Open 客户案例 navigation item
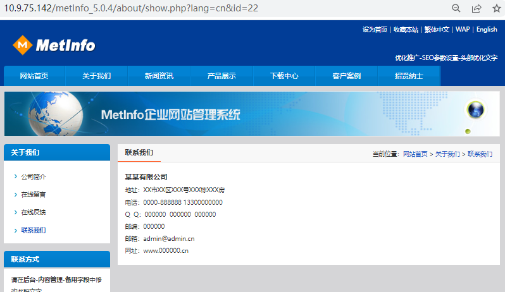Screen dimensions: 505x292 347,76
